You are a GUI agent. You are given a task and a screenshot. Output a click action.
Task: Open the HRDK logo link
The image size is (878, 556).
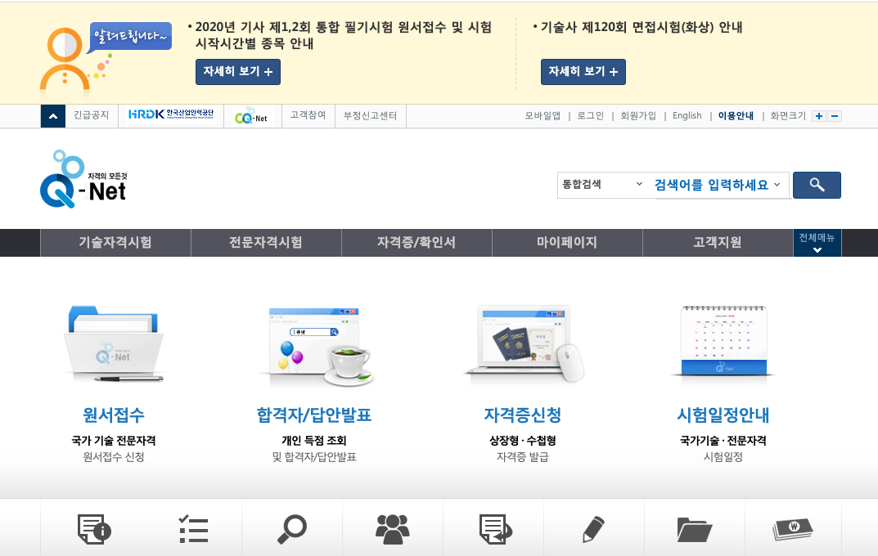(171, 114)
